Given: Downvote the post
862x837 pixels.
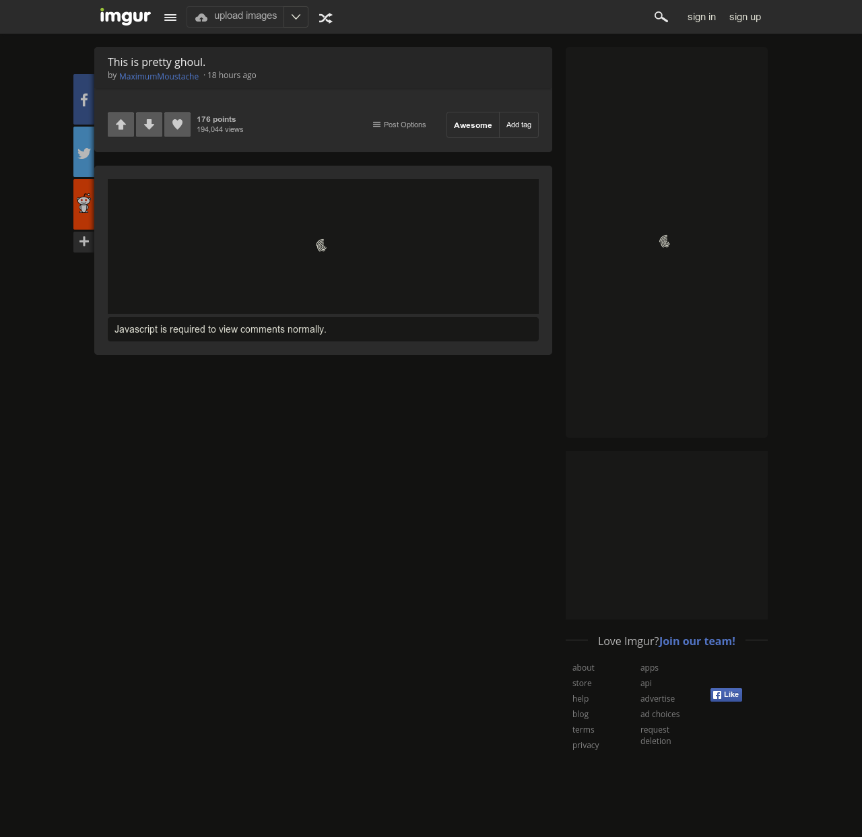Looking at the screenshot, I should (x=149, y=125).
